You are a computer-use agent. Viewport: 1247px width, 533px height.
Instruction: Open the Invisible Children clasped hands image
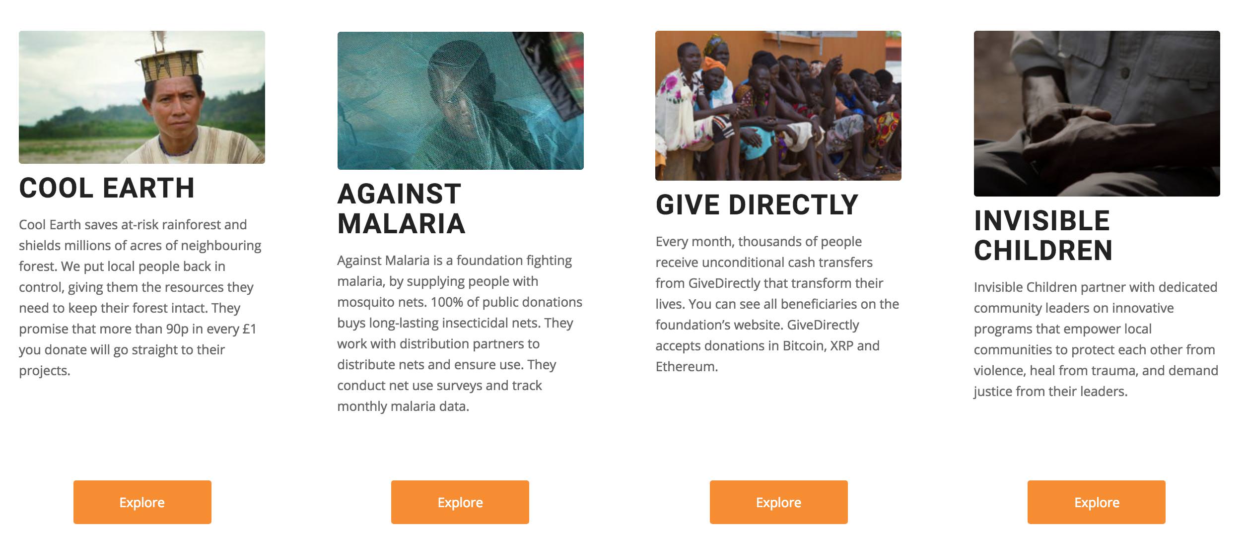1097,114
